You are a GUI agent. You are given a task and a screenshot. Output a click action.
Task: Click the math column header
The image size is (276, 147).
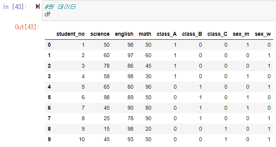click(x=145, y=34)
